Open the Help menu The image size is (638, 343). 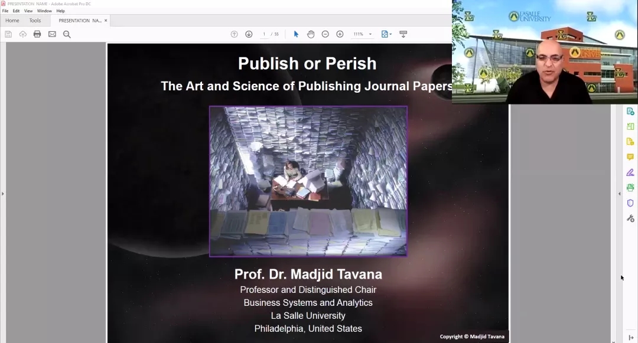[x=61, y=11]
